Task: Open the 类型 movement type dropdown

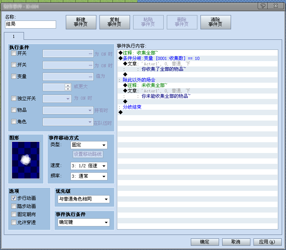Action: pos(89,145)
